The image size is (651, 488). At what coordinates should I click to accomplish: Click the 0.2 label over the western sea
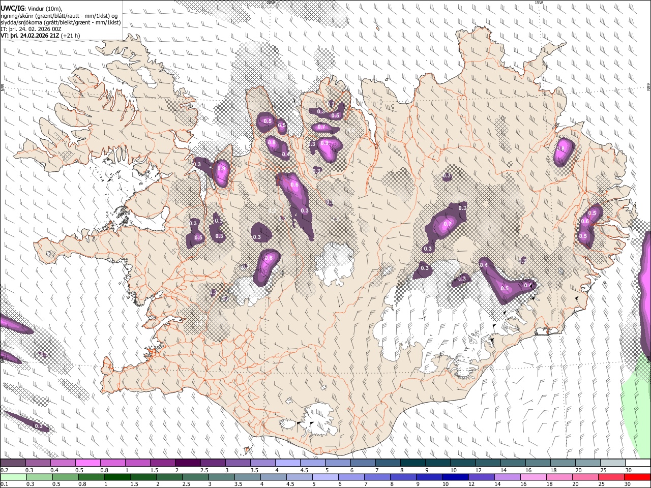pos(44,354)
